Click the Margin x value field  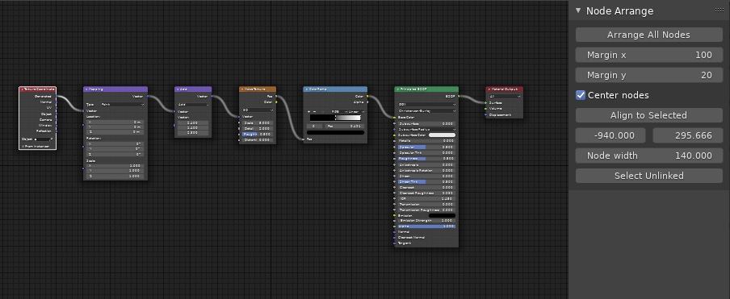648,55
